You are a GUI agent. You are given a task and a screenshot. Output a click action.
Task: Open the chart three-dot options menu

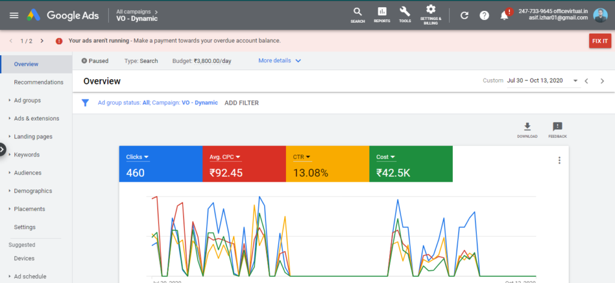[x=559, y=160]
